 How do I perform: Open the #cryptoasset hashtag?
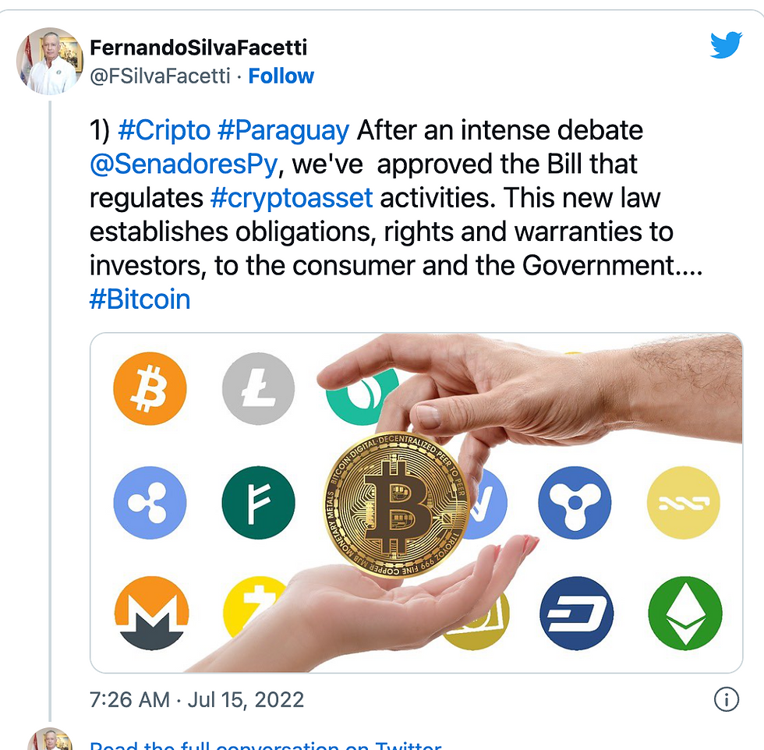coord(292,198)
